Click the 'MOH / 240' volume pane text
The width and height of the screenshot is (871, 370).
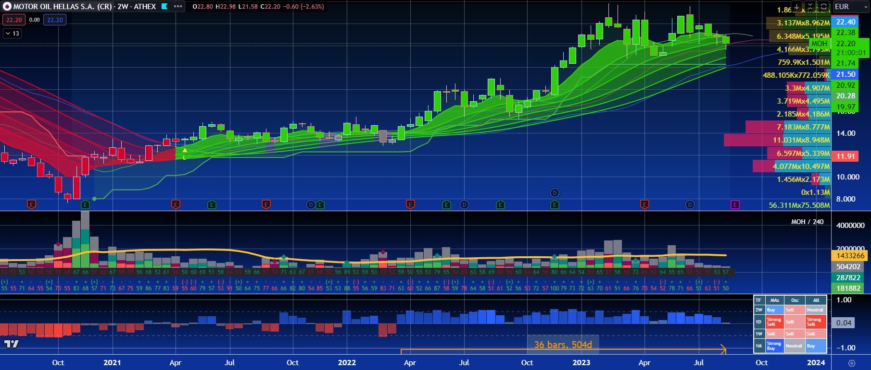[807, 222]
